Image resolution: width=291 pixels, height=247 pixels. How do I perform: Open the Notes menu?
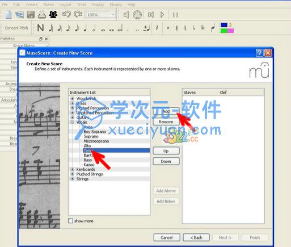point(49,5)
